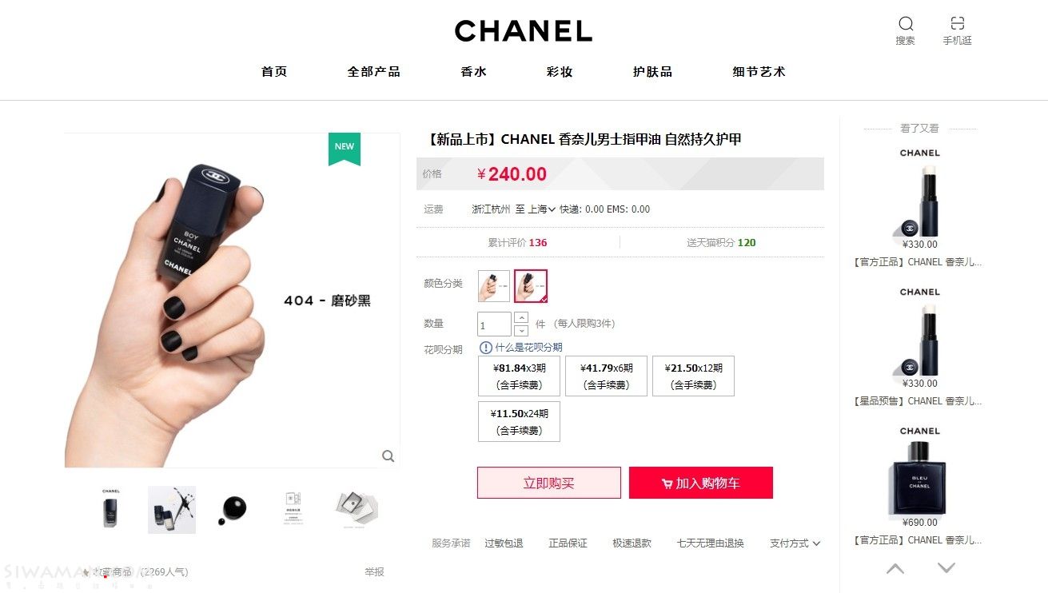This screenshot has width=1048, height=593.
Task: Open the 手机逛 QR scan icon
Action: click(957, 23)
